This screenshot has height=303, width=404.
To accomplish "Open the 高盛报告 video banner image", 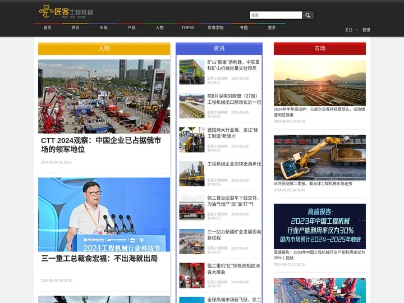I will click(x=320, y=226).
